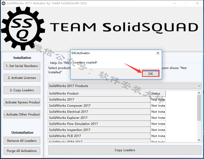The image size is (204, 159).
Task: Click OK in the SW.Activator dialog
Action: (151, 74)
